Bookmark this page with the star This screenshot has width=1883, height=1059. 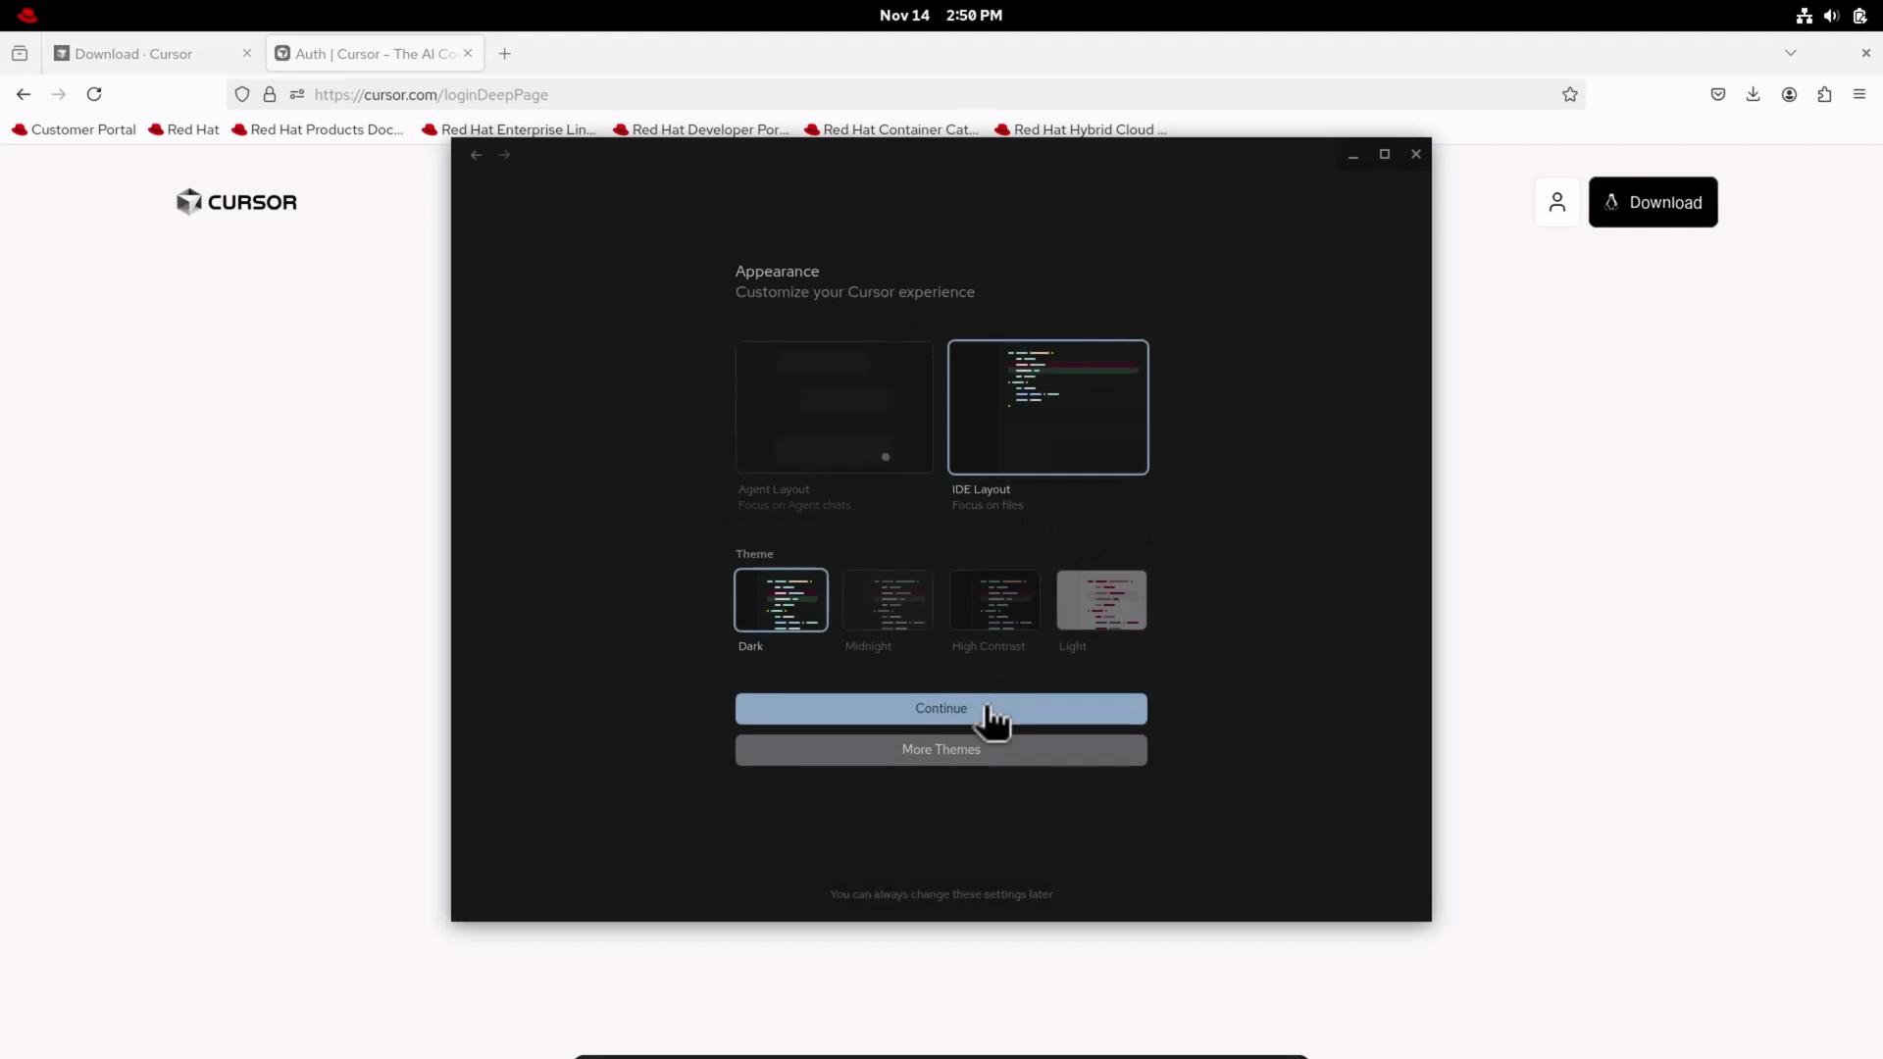(1570, 95)
